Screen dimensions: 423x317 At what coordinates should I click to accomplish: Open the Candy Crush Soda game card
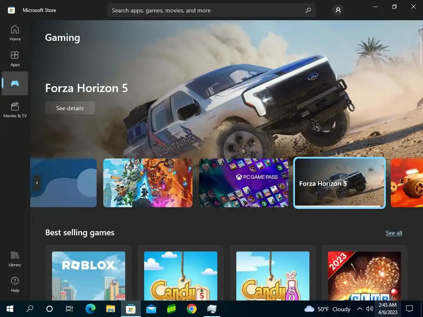pyautogui.click(x=273, y=273)
